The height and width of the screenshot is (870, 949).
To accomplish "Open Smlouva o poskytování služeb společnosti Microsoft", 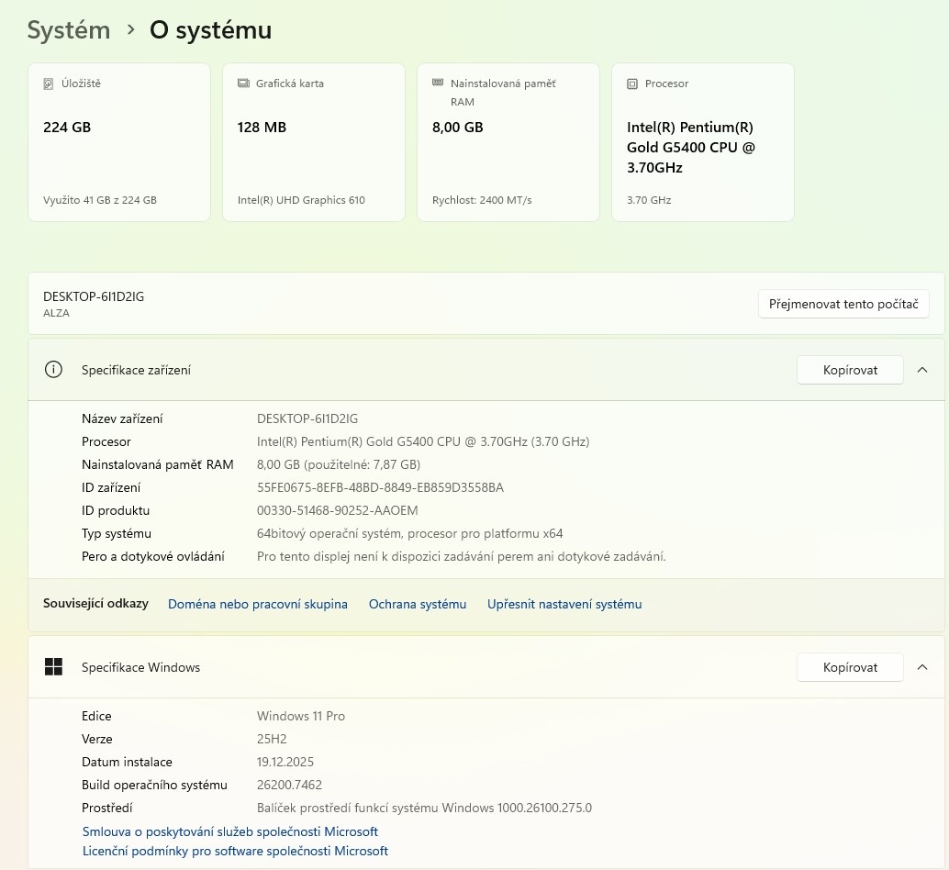I will [230, 831].
